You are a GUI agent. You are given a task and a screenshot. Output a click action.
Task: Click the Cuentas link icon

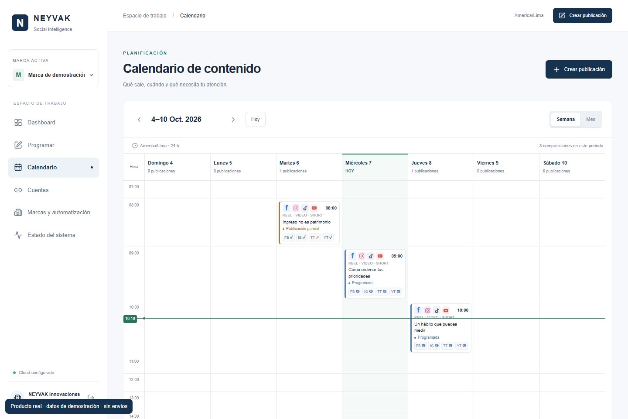(x=18, y=190)
